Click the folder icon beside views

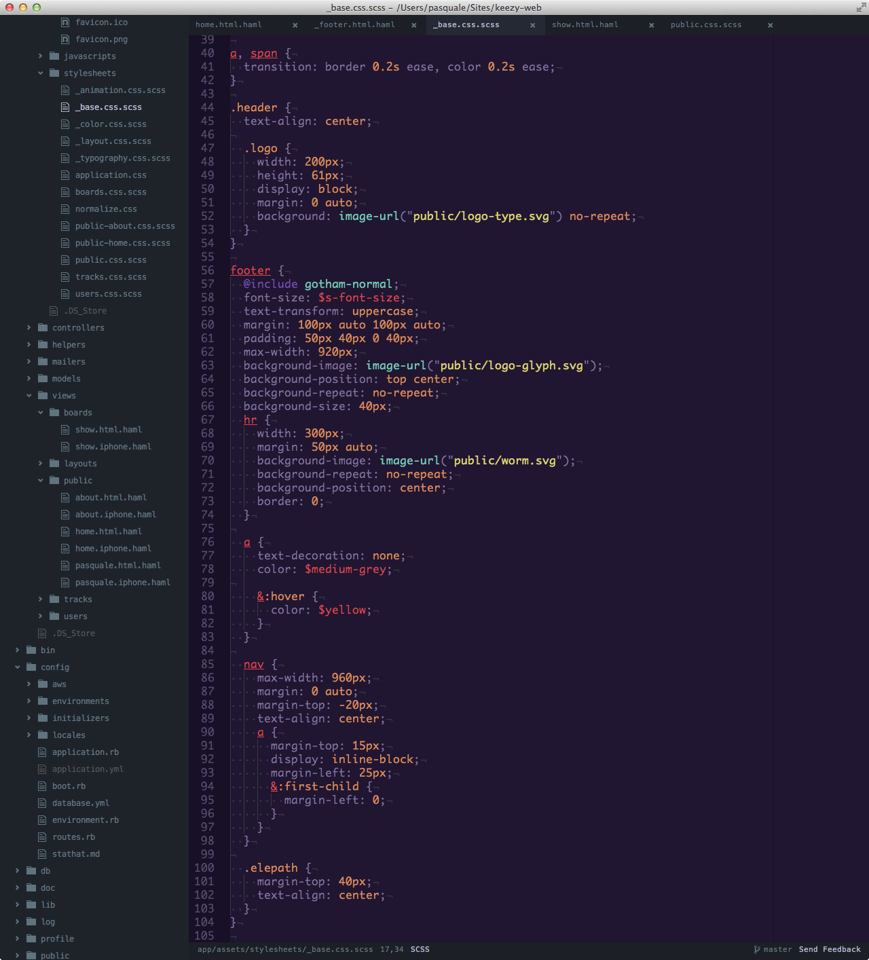click(43, 396)
